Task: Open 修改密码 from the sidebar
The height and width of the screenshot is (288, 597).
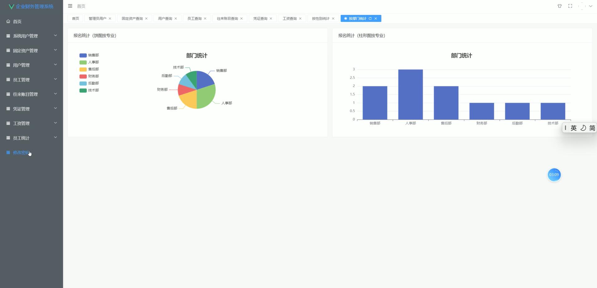Action: [x=21, y=152]
